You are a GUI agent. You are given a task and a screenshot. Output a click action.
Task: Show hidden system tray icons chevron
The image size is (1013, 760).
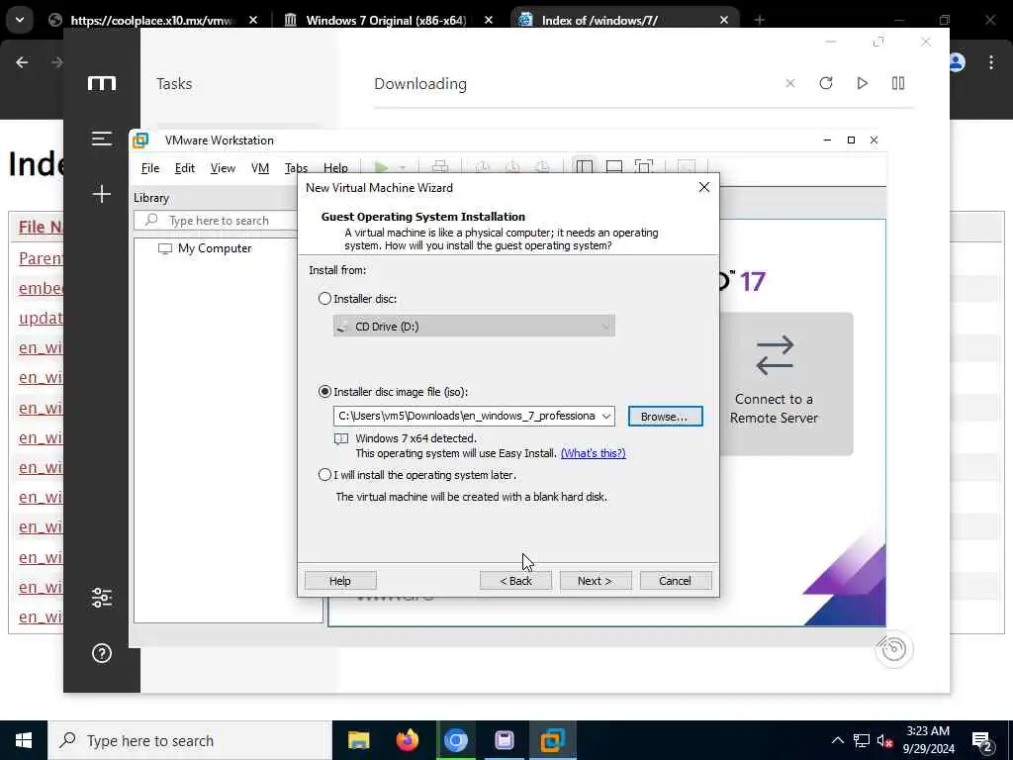pos(837,740)
